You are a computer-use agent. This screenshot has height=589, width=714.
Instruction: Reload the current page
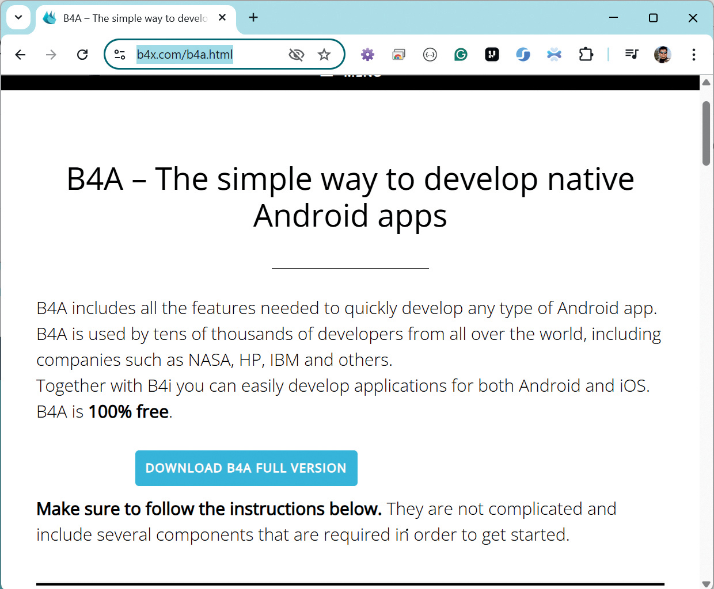[x=82, y=55]
